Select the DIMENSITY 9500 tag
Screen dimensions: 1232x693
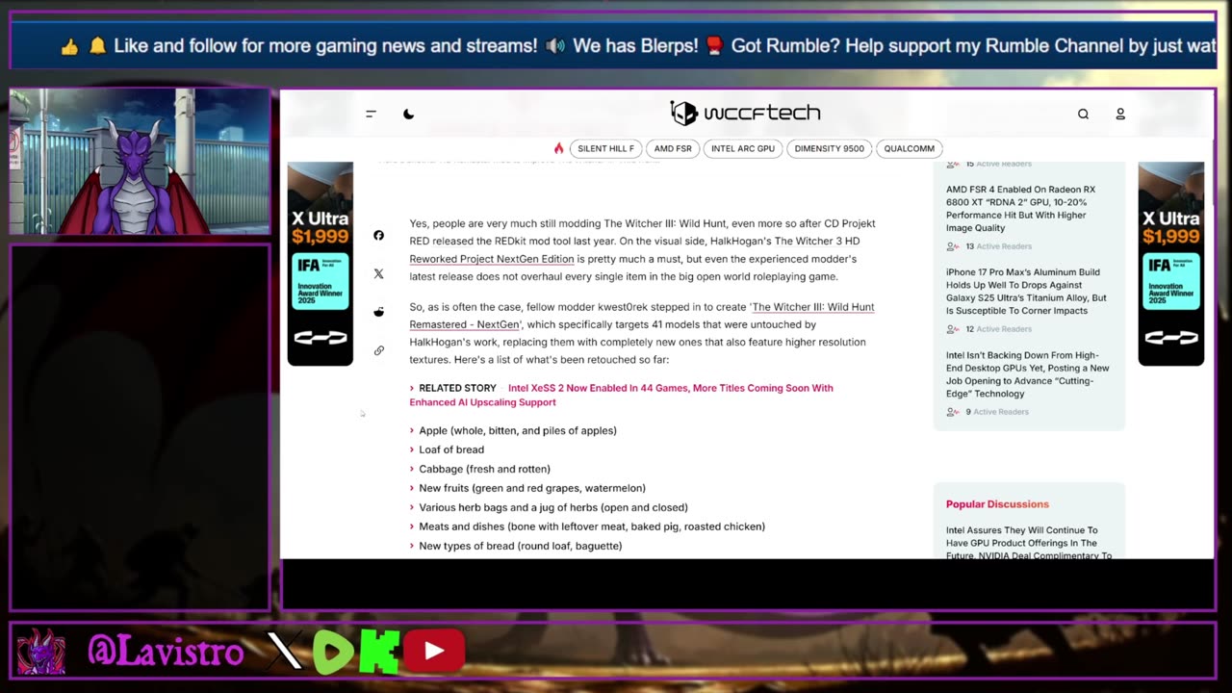tap(829, 148)
